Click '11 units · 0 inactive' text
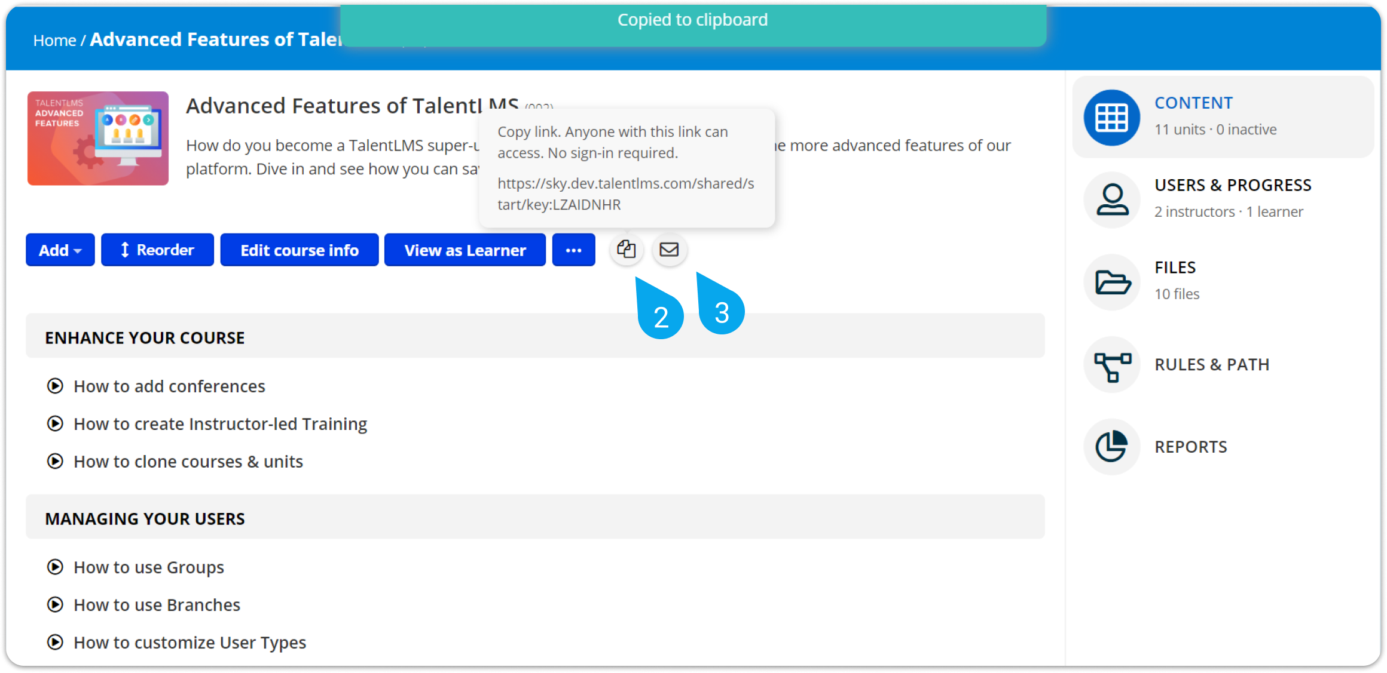This screenshot has width=1387, height=673. 1215,130
